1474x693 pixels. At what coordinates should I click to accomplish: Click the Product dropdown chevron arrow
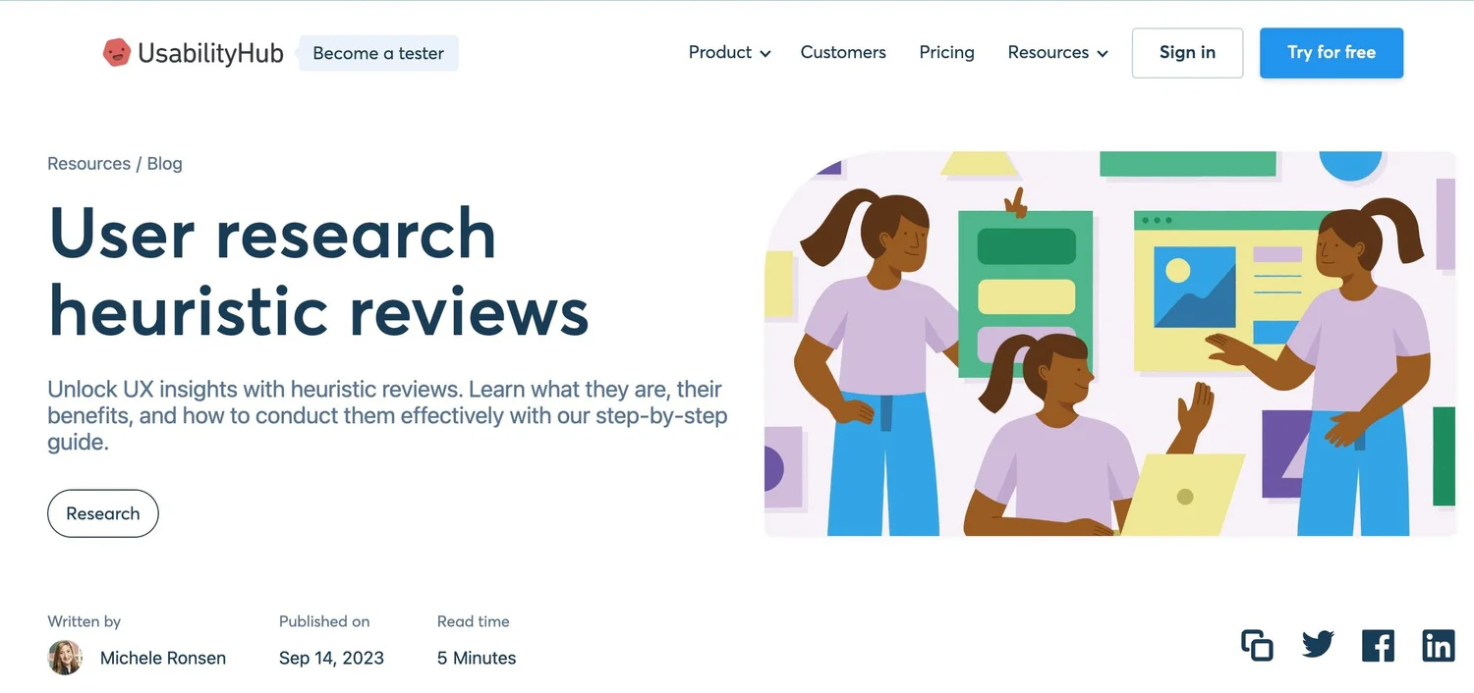click(766, 54)
